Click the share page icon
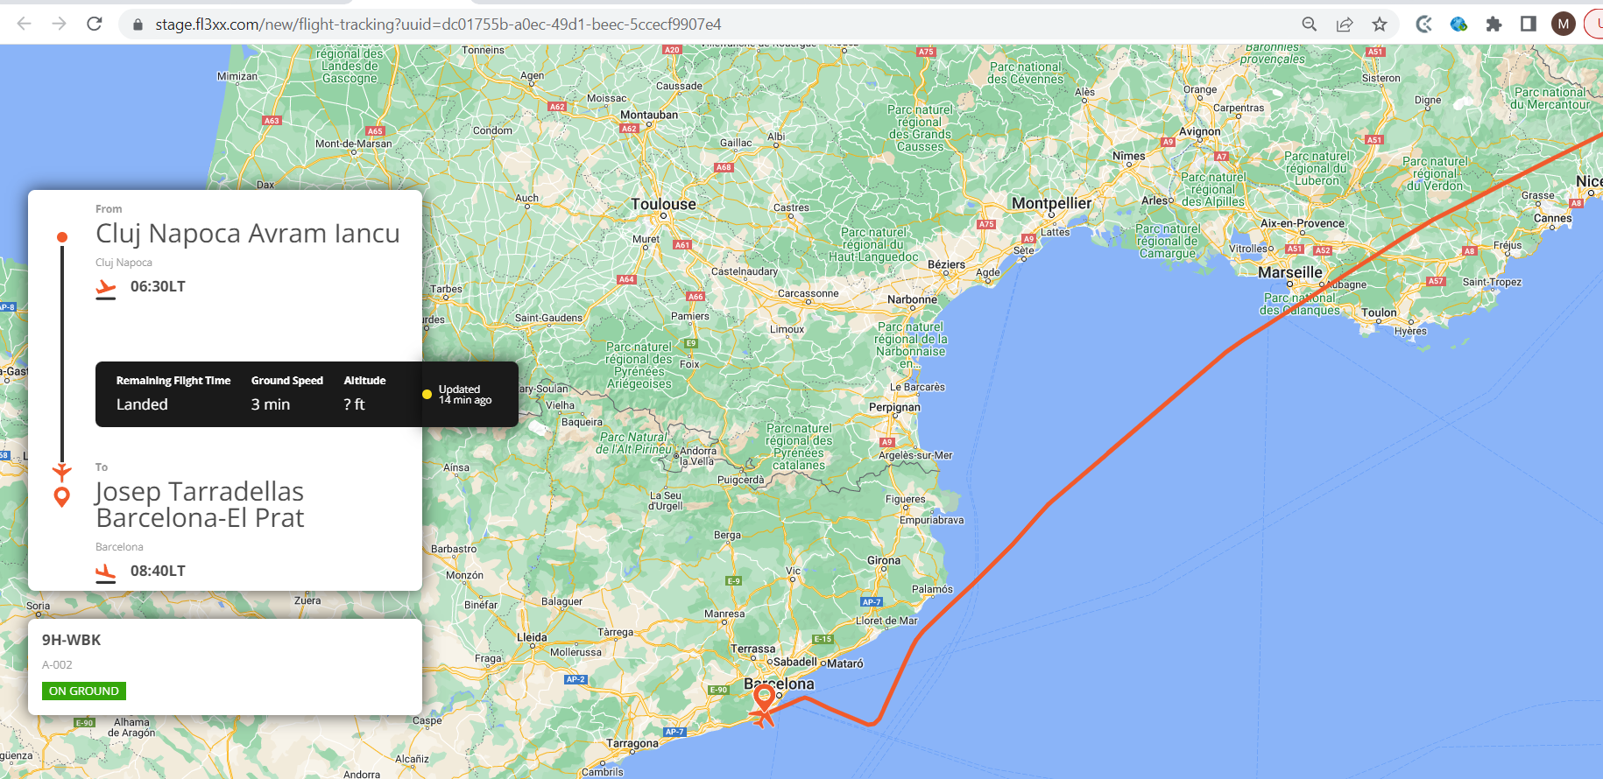This screenshot has width=1603, height=779. click(x=1345, y=25)
